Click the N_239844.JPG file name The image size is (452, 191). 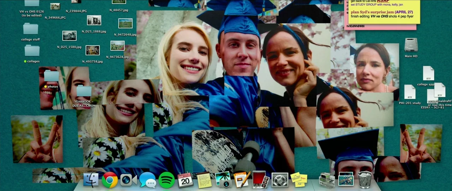click(x=76, y=11)
